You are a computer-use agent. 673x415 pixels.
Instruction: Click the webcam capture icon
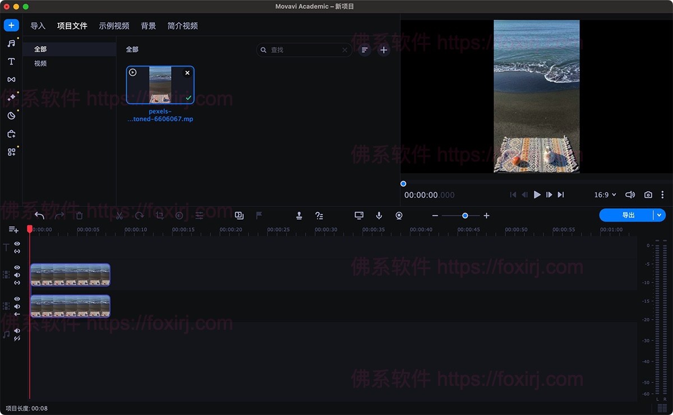[x=398, y=215]
